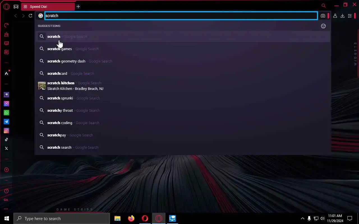Open GX Cleaner in the sidebar
The height and width of the screenshot is (224, 359).
click(6, 34)
